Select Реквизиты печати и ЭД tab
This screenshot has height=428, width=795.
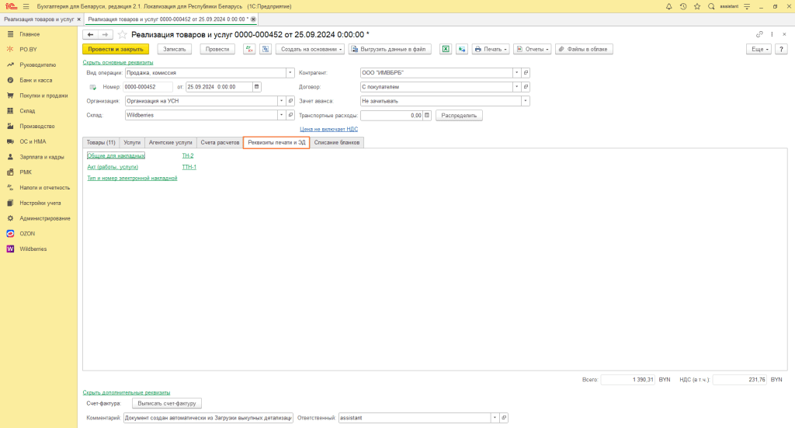[276, 142]
